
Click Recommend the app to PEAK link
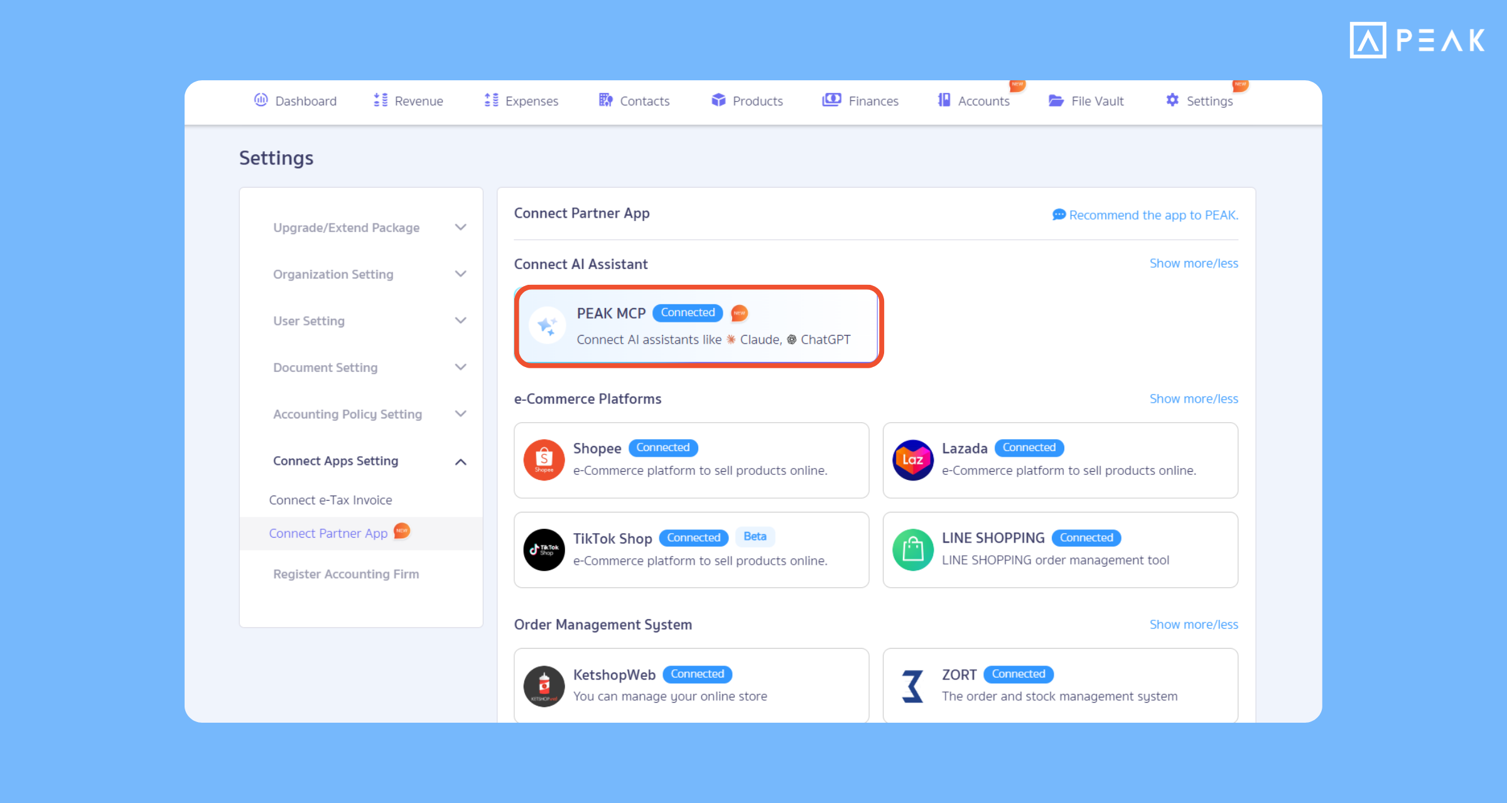pos(1153,215)
